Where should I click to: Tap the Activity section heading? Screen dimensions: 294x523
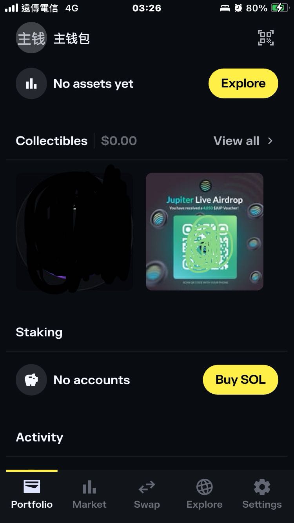[x=39, y=437]
